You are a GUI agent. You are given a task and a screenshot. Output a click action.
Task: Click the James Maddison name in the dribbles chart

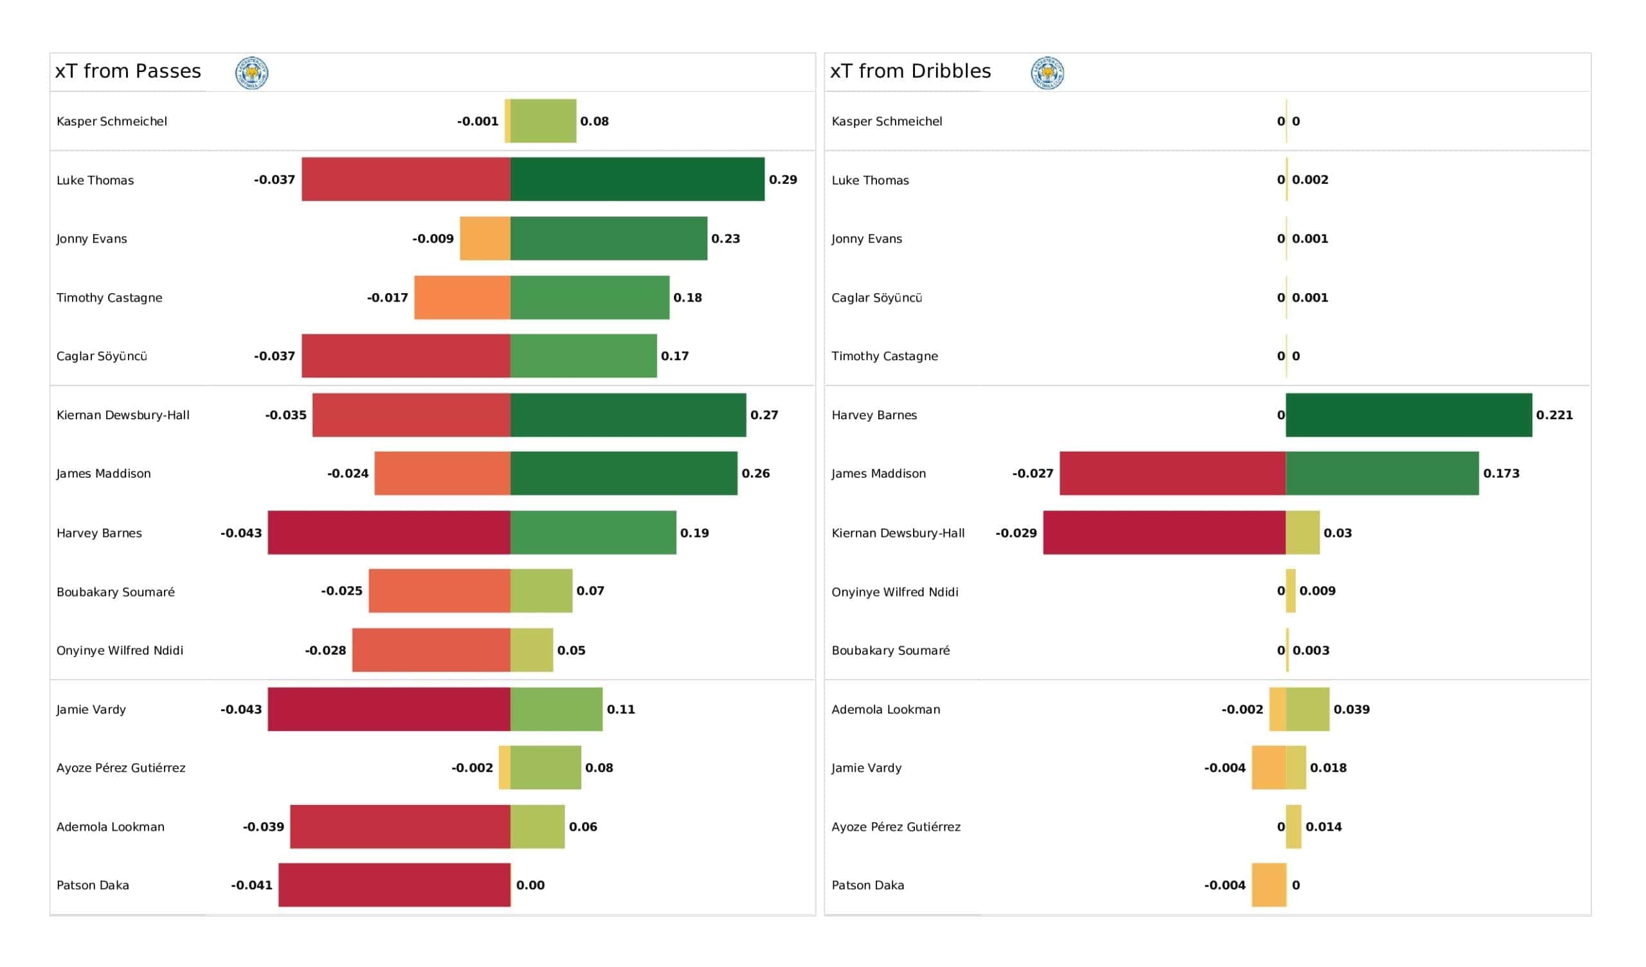(878, 473)
